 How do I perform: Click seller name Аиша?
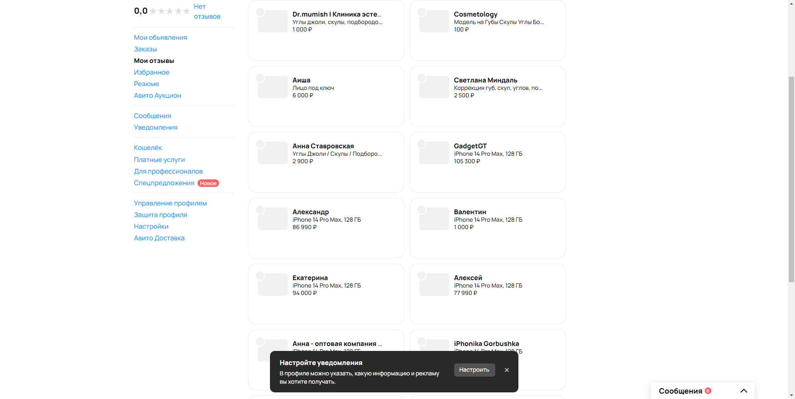[301, 80]
